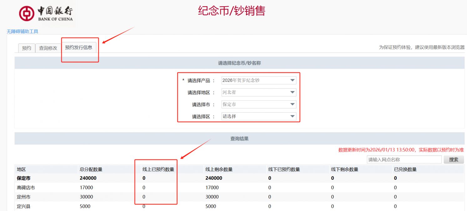The width and height of the screenshot is (467, 211).
Task: Click the 已兑换数量 column header
Action: (x=405, y=169)
